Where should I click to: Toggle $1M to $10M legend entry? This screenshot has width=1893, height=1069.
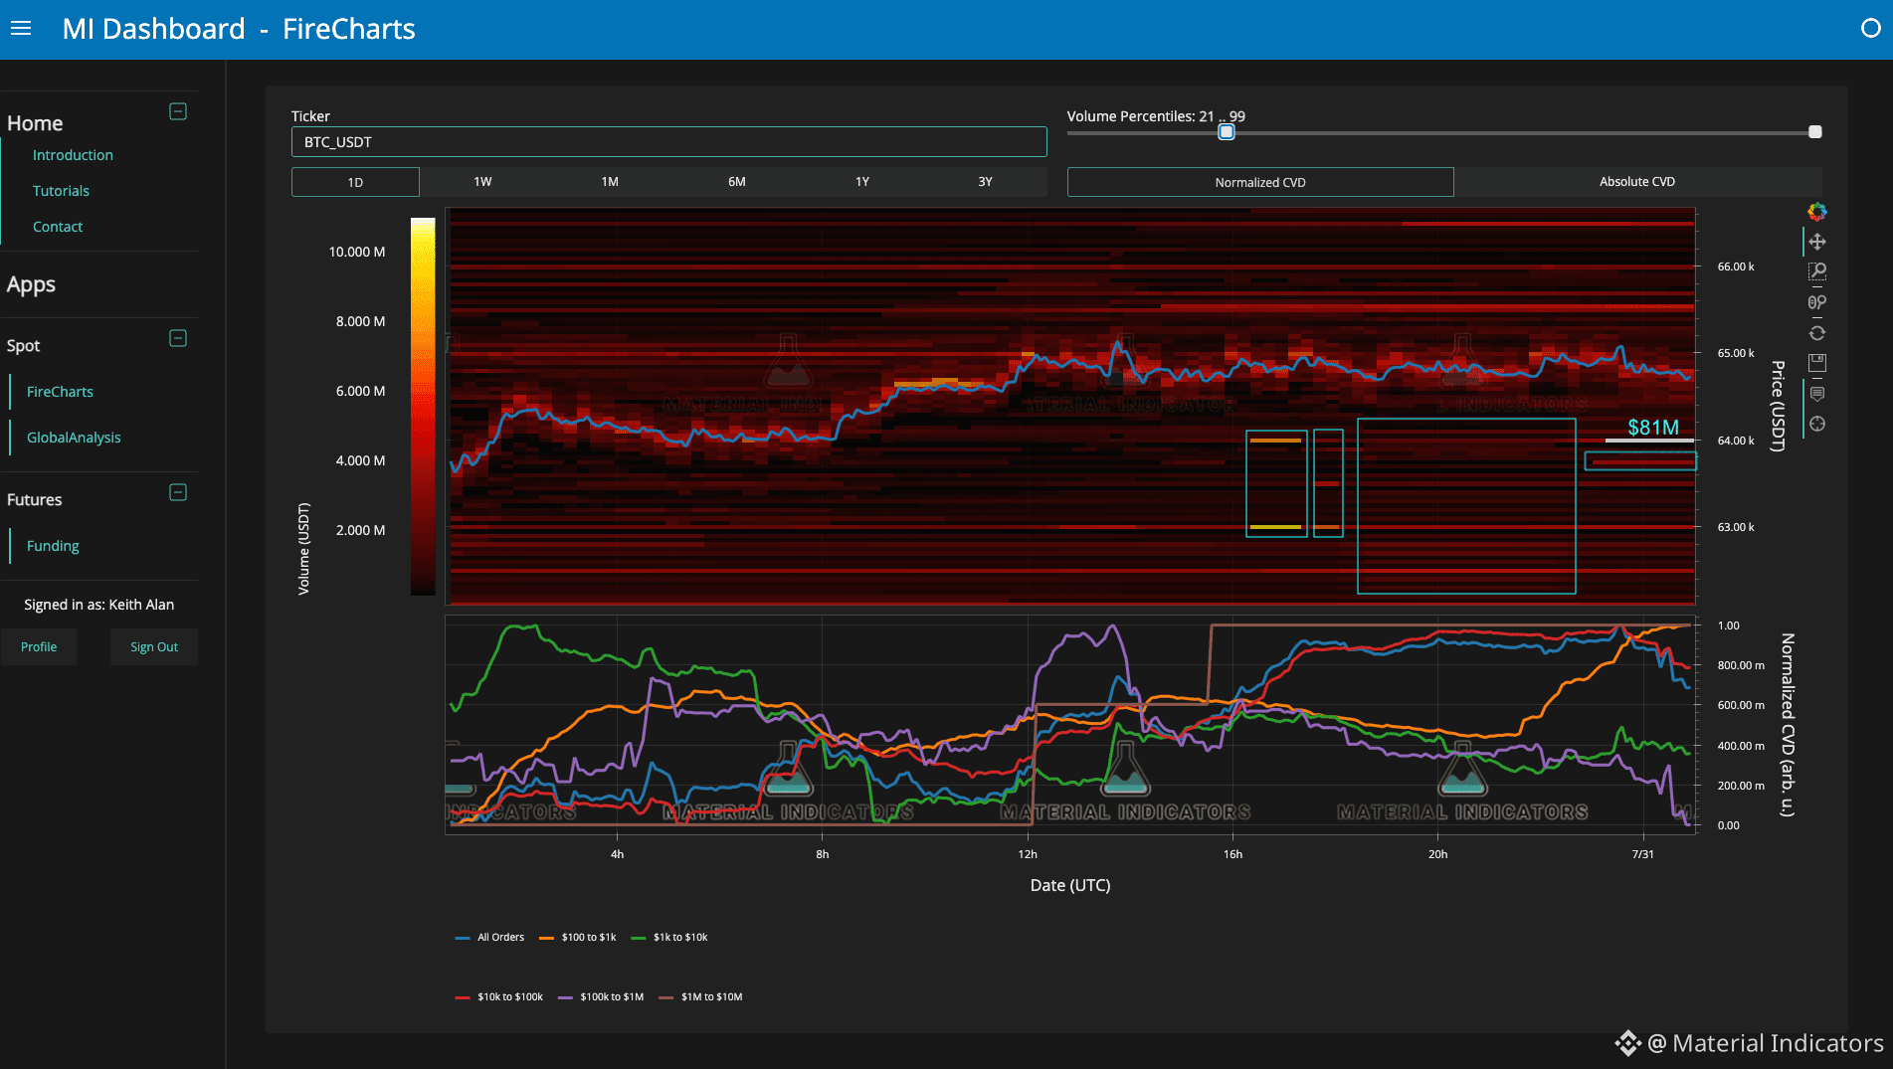[700, 996]
